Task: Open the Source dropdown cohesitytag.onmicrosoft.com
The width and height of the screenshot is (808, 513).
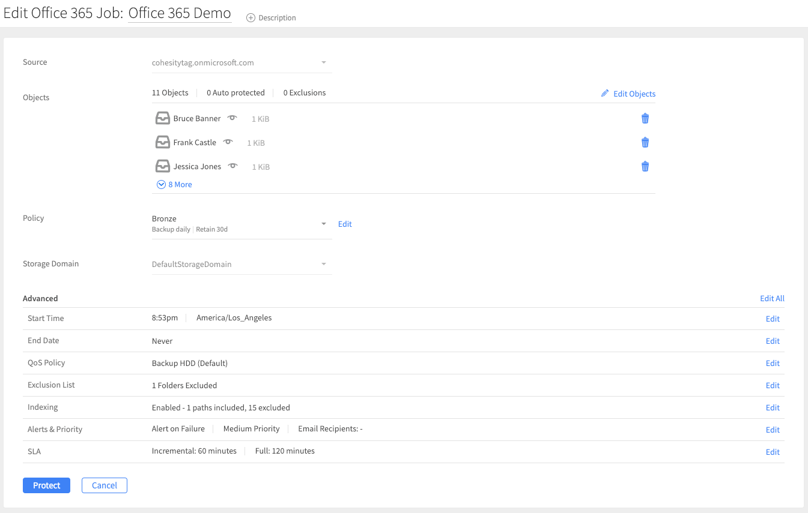Action: click(324, 62)
